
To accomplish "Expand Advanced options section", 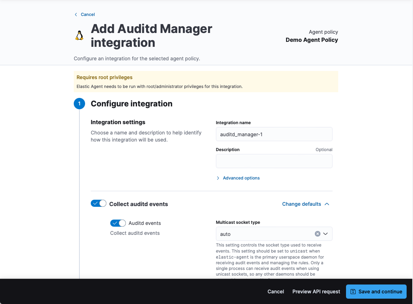I will [241, 178].
